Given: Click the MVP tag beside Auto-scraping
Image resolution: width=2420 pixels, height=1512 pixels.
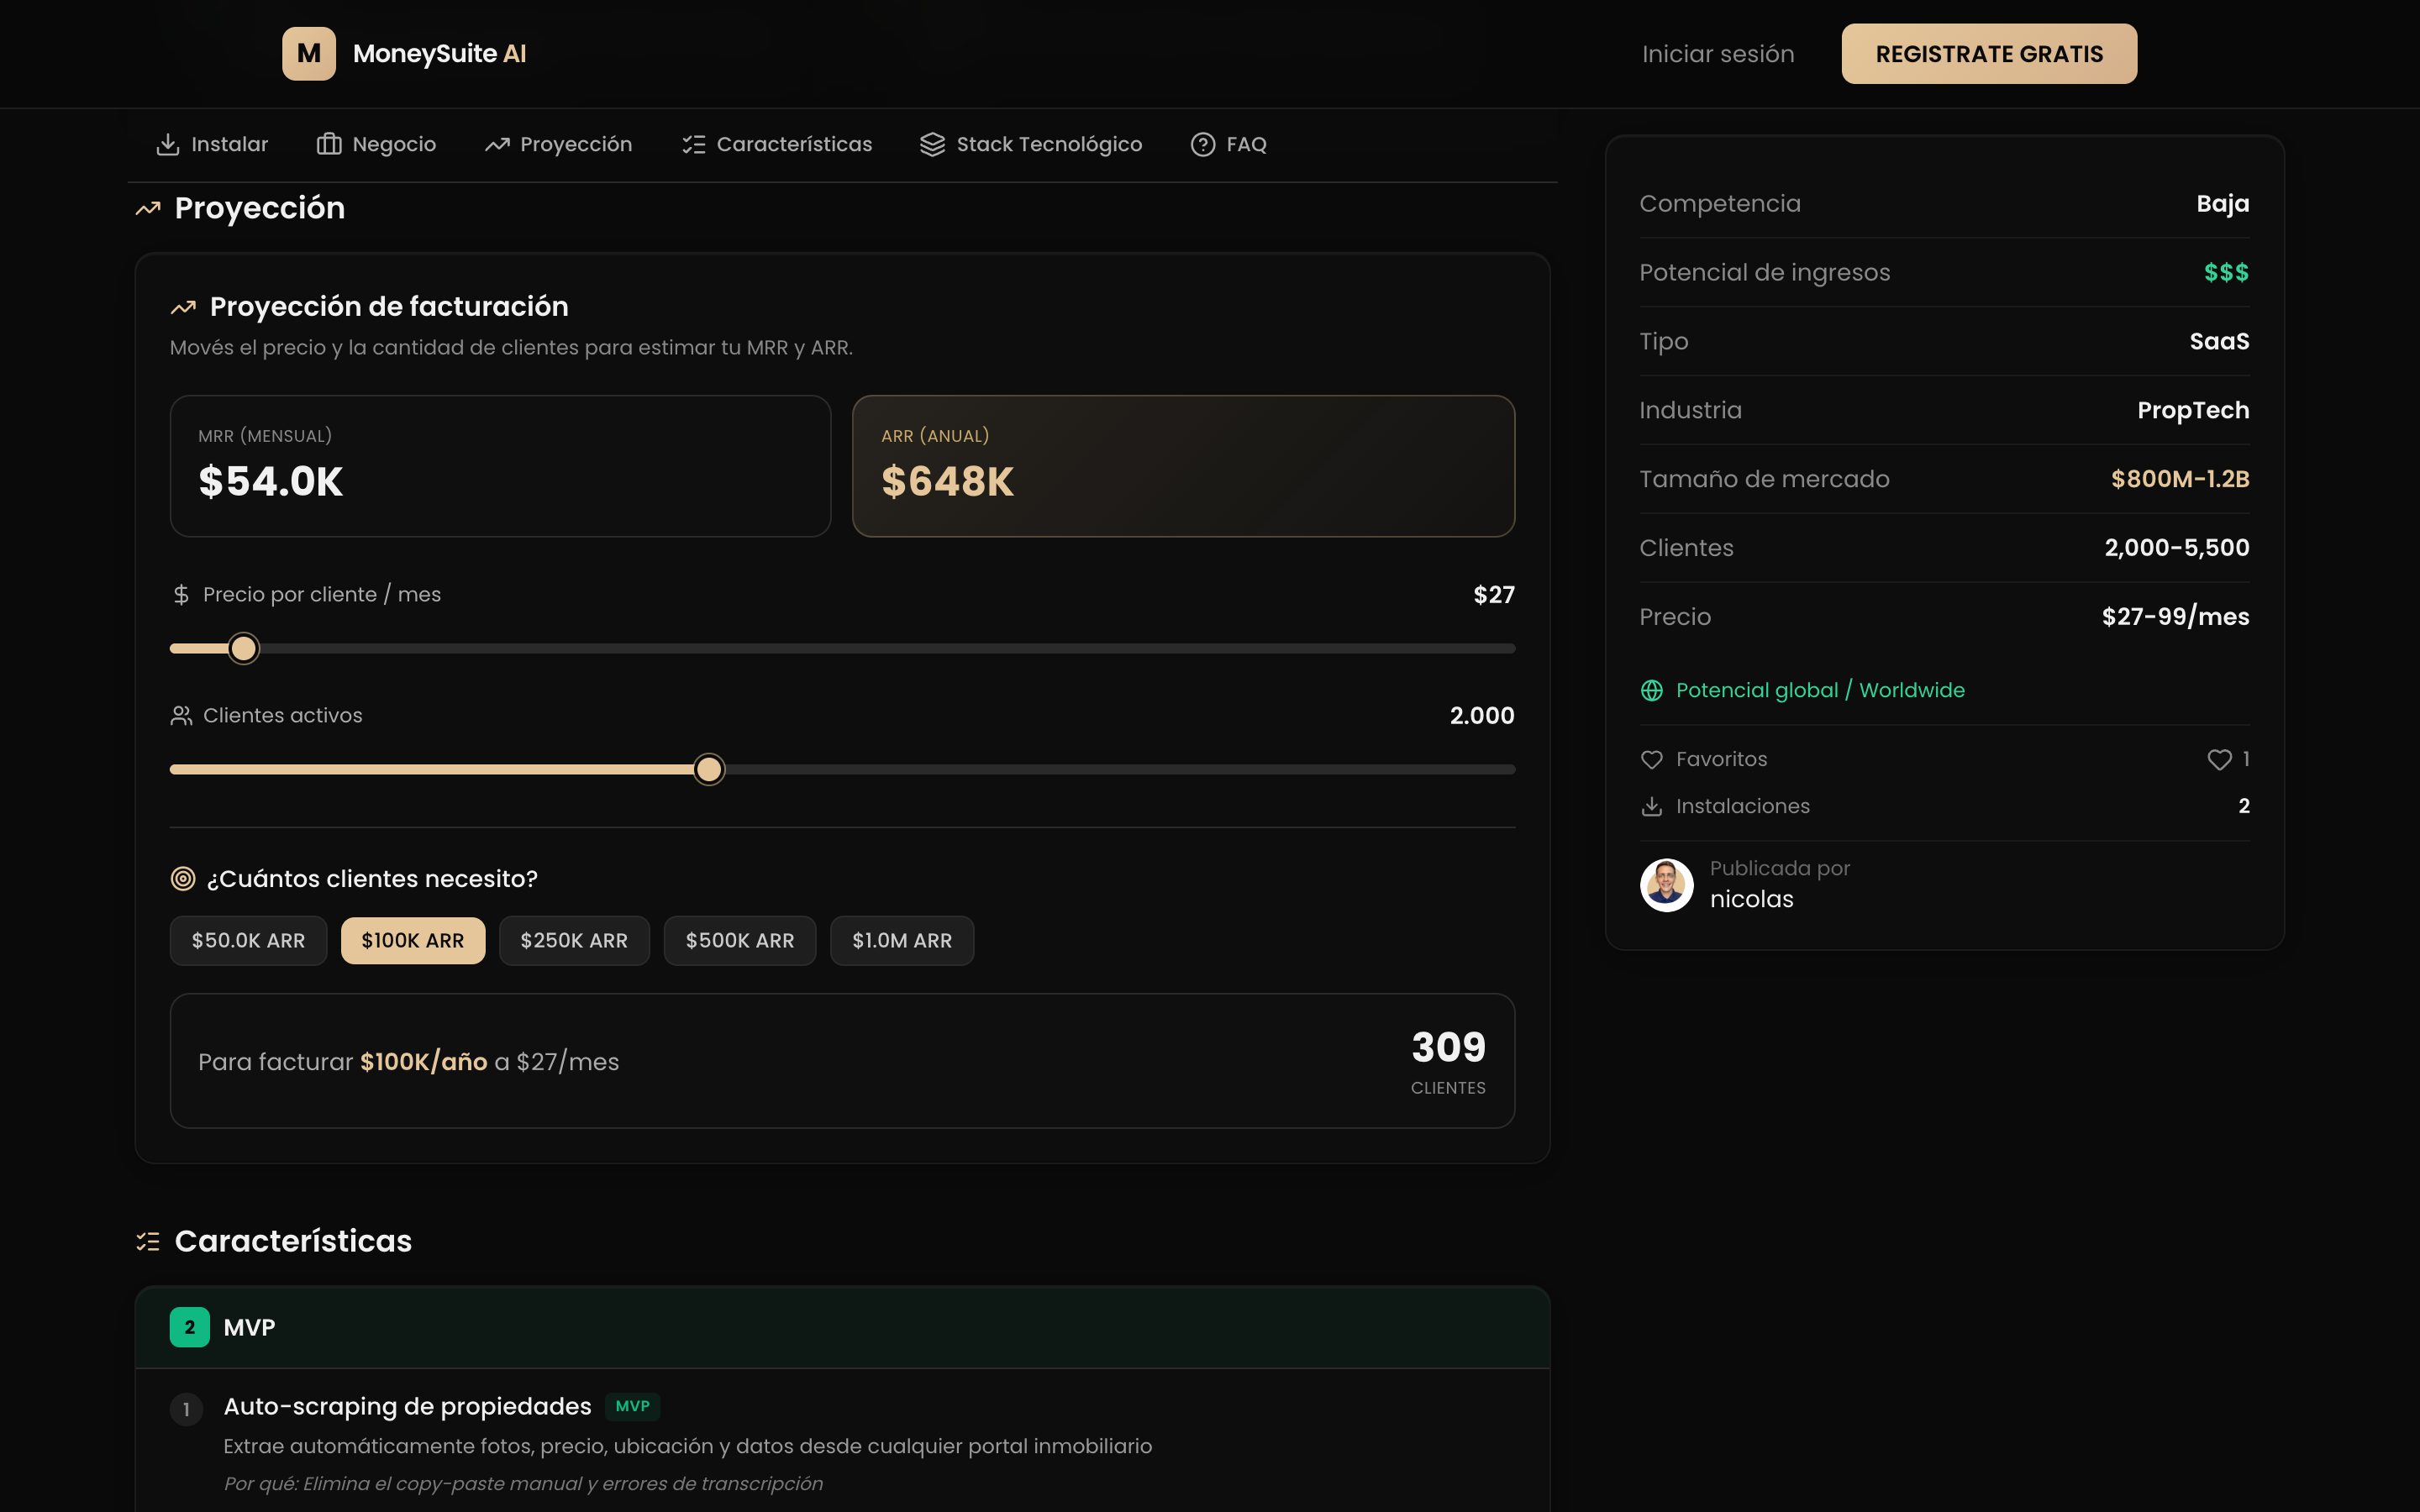Looking at the screenshot, I should 632,1407.
